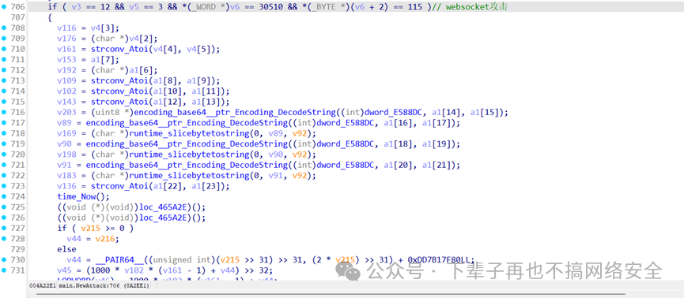Select variable v136 on line 723
The height and width of the screenshot is (298, 684).
(66, 186)
